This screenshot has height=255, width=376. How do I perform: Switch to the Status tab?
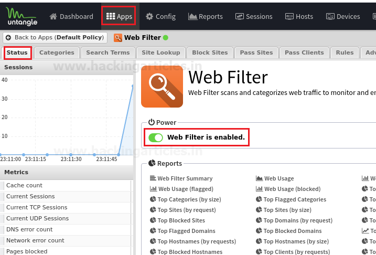coord(17,52)
